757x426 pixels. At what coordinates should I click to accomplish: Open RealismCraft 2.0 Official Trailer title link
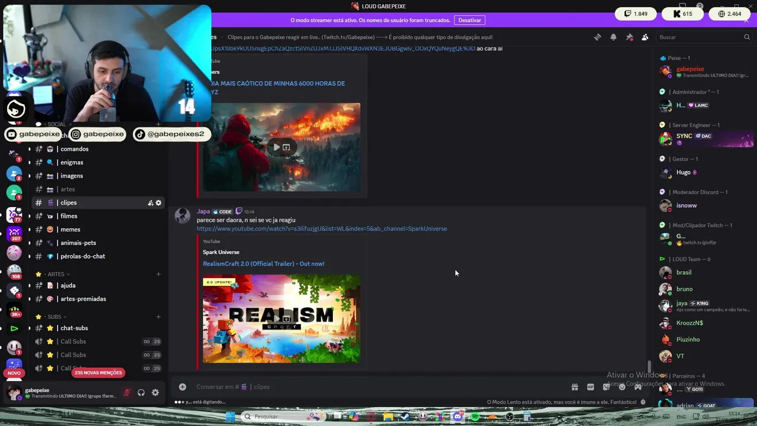(264, 264)
